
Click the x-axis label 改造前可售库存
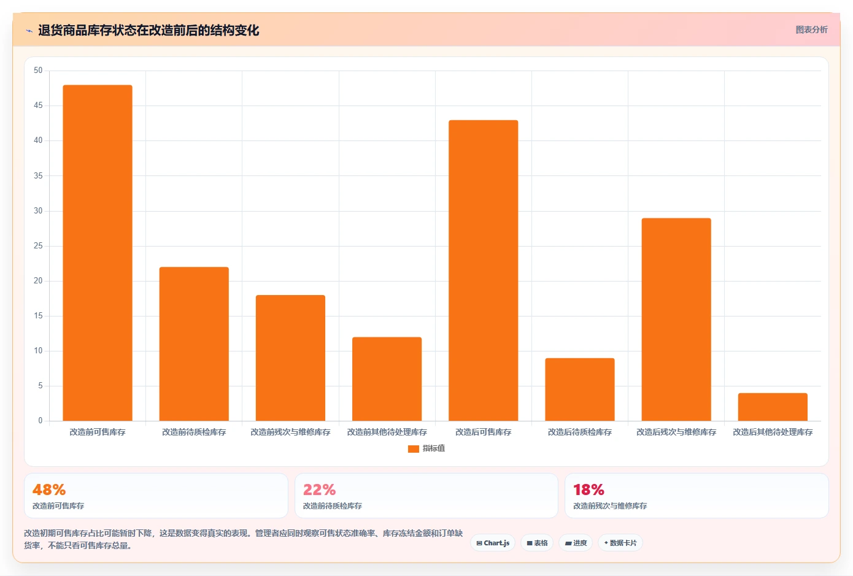[x=98, y=432]
